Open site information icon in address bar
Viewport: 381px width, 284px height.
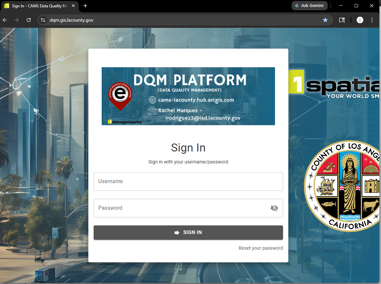pyautogui.click(x=43, y=20)
